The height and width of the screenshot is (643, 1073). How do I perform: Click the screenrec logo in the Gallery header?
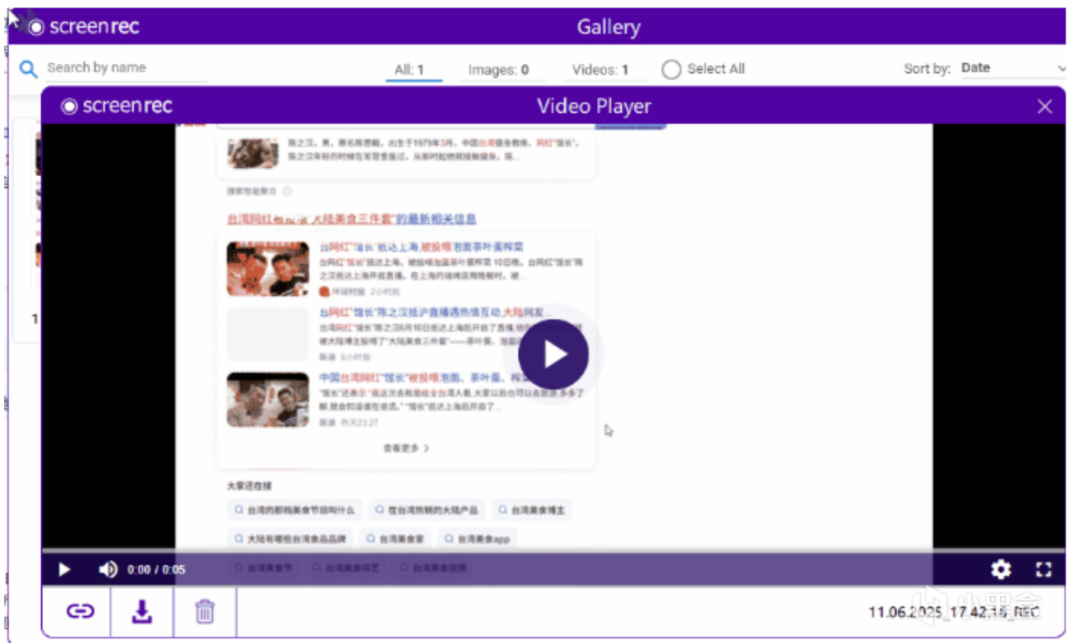click(84, 27)
